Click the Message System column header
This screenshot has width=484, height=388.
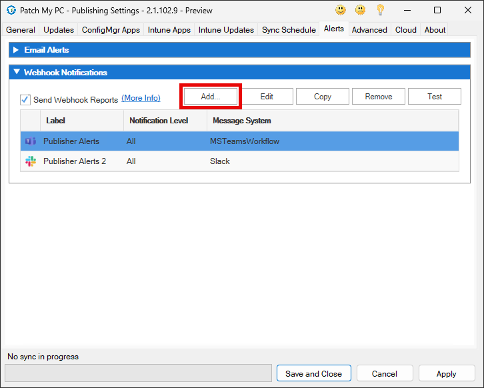[x=333, y=121]
